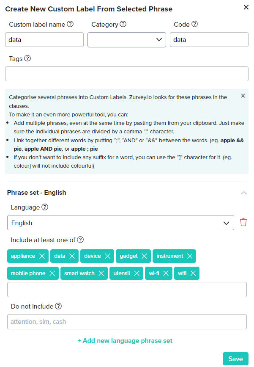This screenshot has width=254, height=367.
Task: Remove the 'wi-fi' phrase chip
Action: coord(166,273)
